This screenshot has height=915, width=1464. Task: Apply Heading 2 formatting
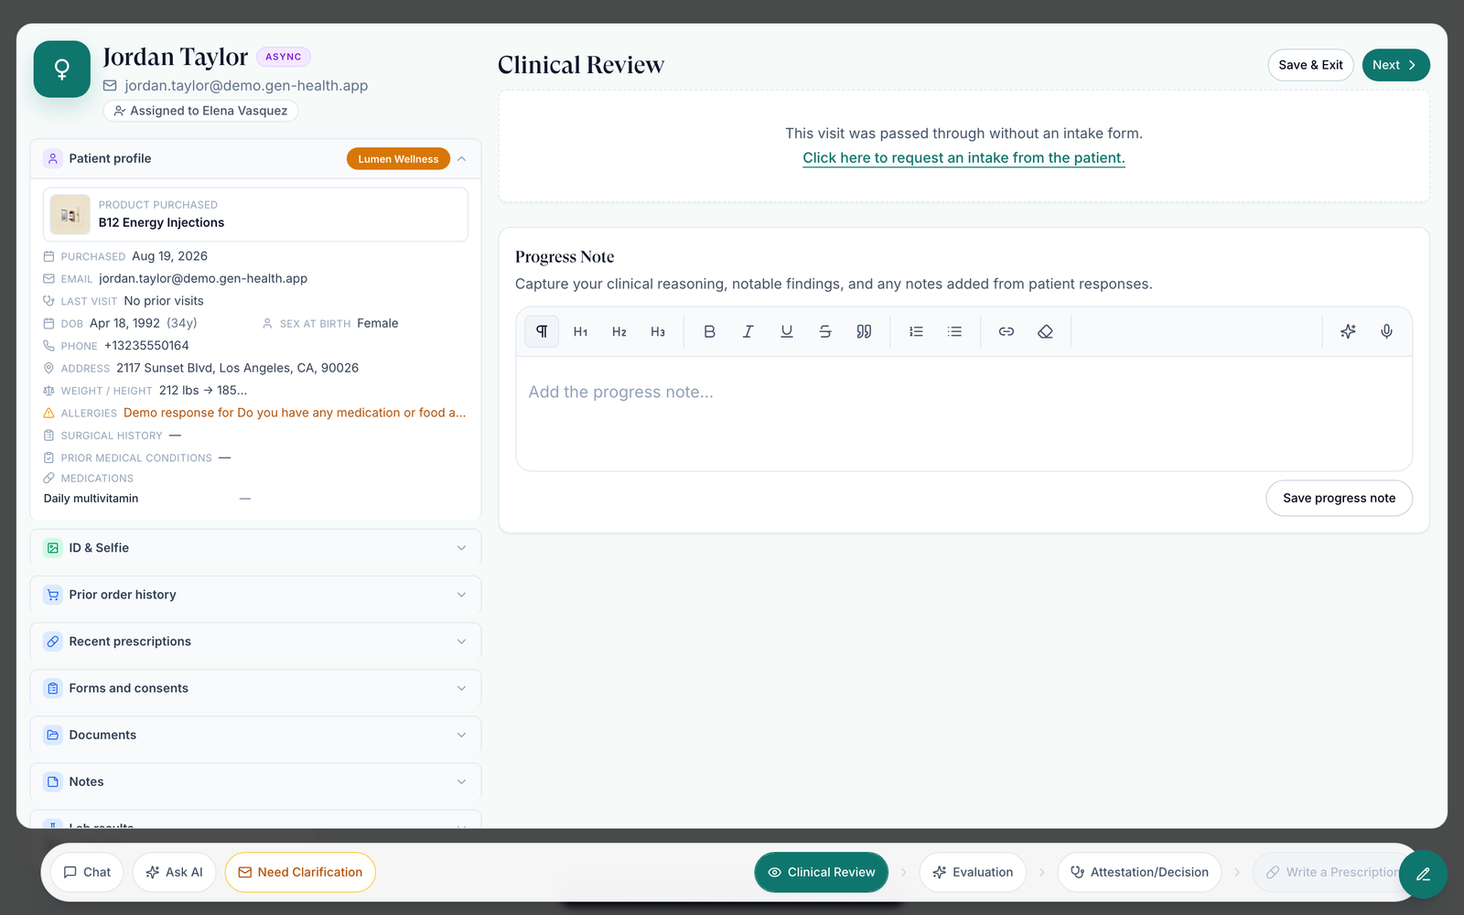(619, 331)
